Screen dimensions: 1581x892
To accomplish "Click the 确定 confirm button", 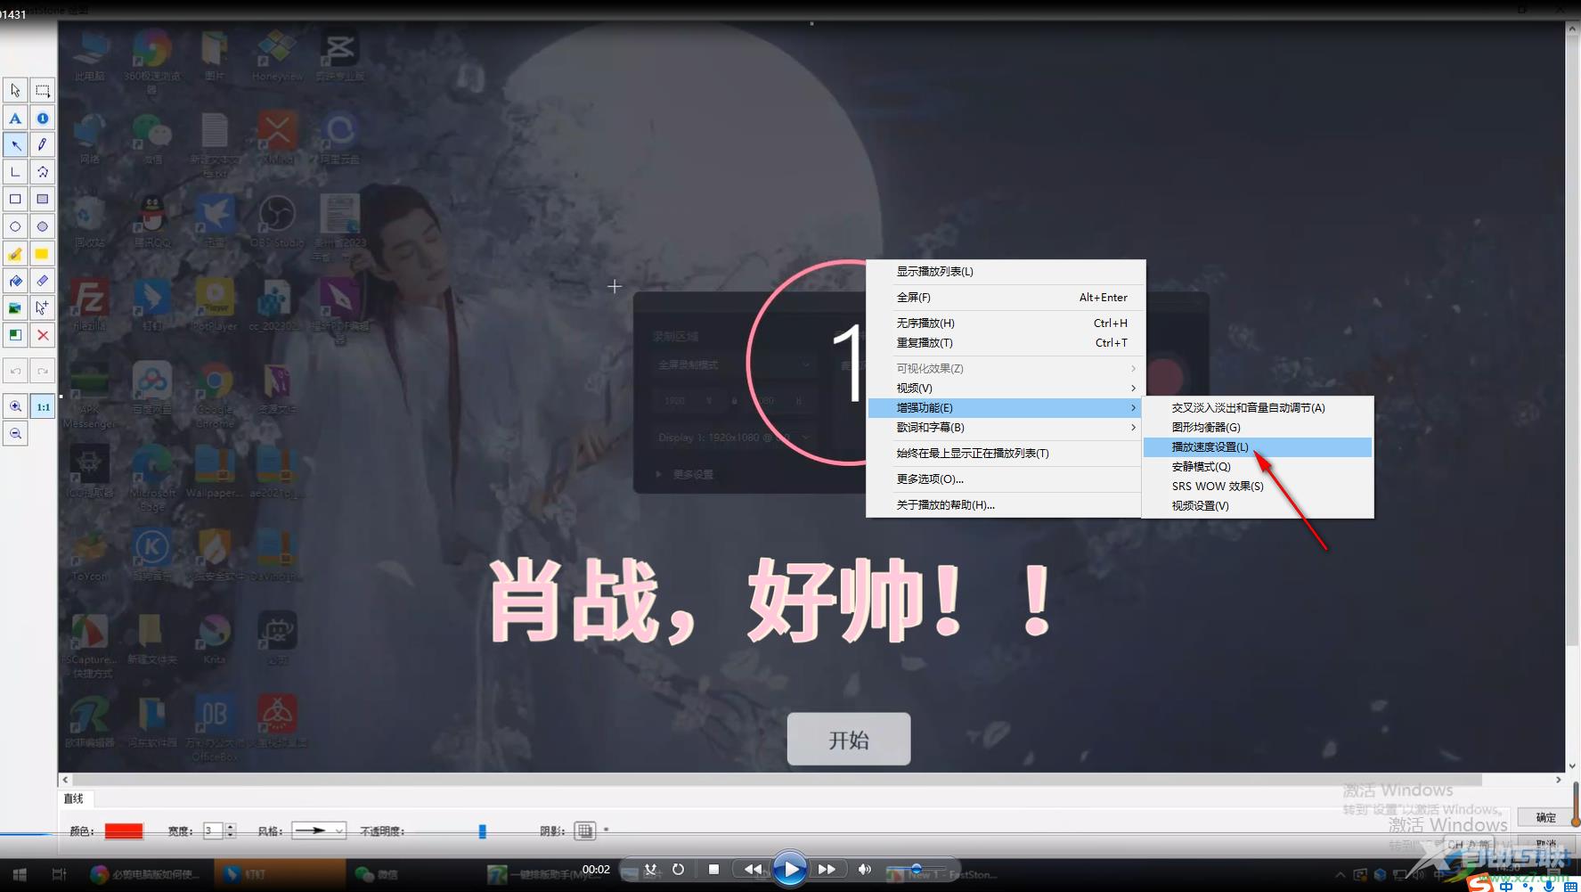I will [x=1545, y=817].
